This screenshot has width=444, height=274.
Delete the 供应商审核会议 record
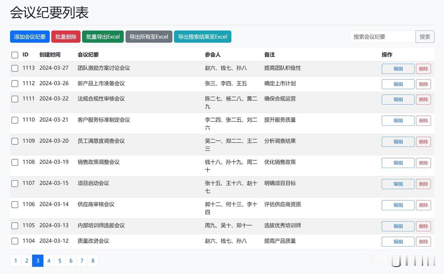pos(424,205)
